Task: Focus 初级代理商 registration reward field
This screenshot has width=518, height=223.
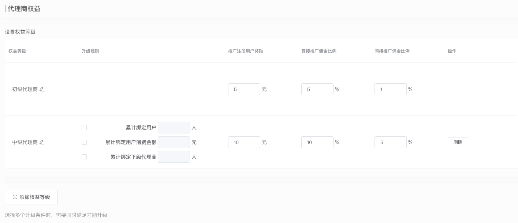Action: click(x=244, y=89)
